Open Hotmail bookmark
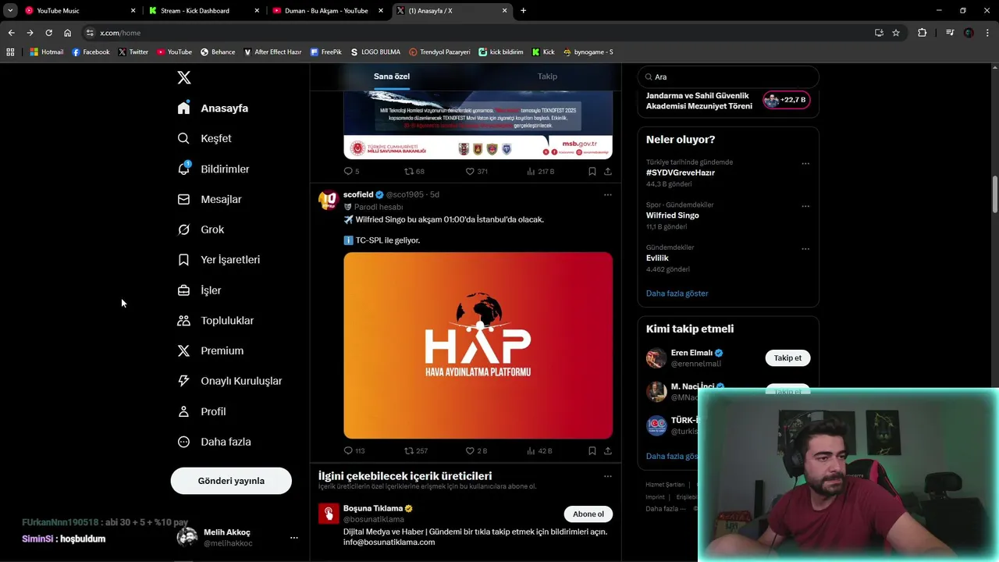The image size is (999, 562). (46, 52)
